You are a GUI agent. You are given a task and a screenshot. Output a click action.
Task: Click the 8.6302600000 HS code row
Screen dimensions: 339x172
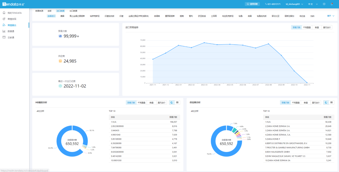tap(144, 152)
